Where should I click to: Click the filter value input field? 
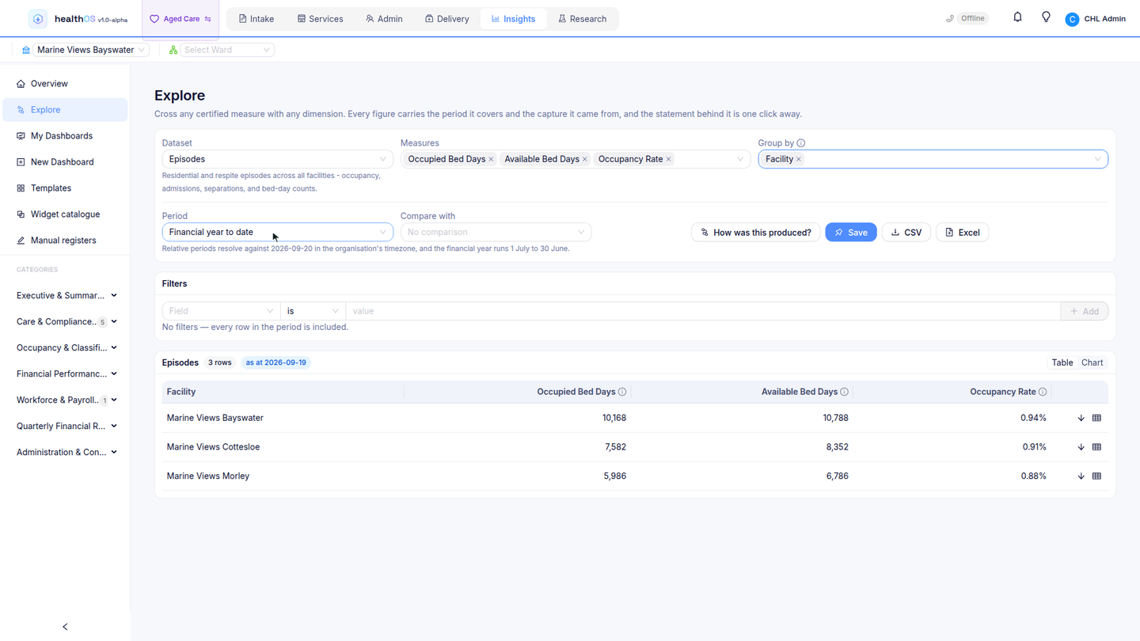[x=703, y=311]
